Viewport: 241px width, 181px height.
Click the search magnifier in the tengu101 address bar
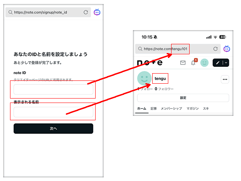coord(140,49)
